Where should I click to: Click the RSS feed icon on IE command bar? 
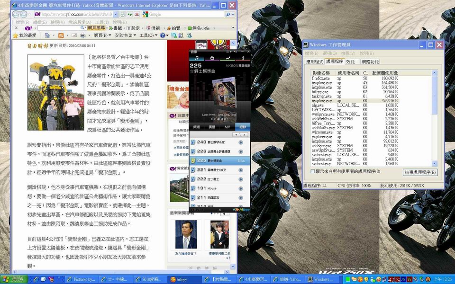pyautogui.click(x=60, y=36)
